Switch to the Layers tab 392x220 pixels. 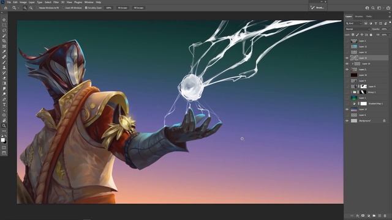pos(349,16)
